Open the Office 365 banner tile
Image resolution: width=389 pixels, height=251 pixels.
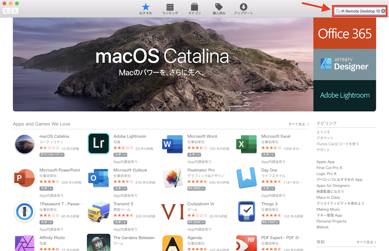pos(345,33)
